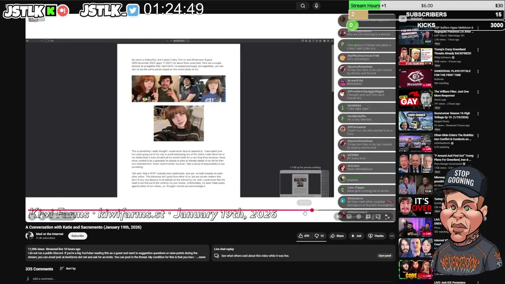Open the options for The Vrillium Files video
Screen dimensions: 505x284
[x=478, y=92]
